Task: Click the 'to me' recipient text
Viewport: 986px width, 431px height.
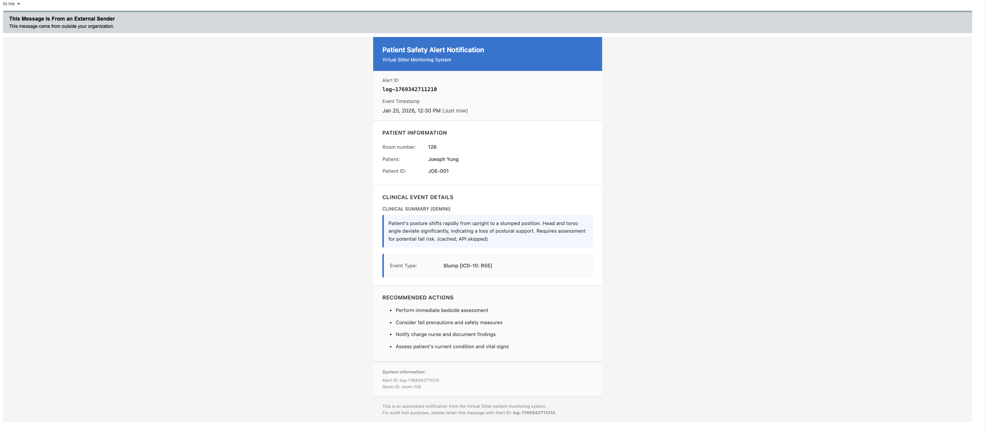Action: [9, 4]
